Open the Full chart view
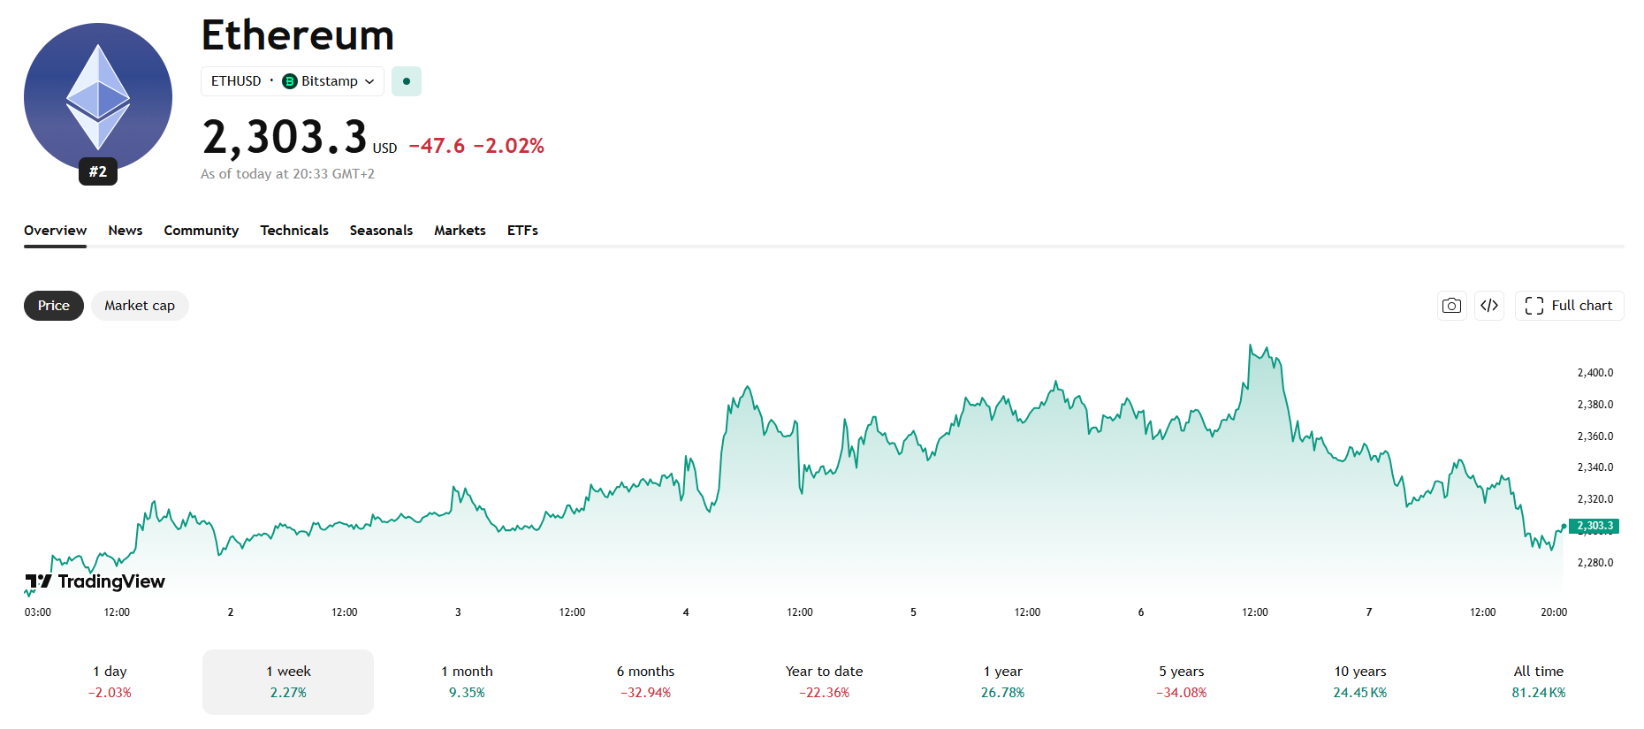This screenshot has height=729, width=1644. tap(1570, 306)
